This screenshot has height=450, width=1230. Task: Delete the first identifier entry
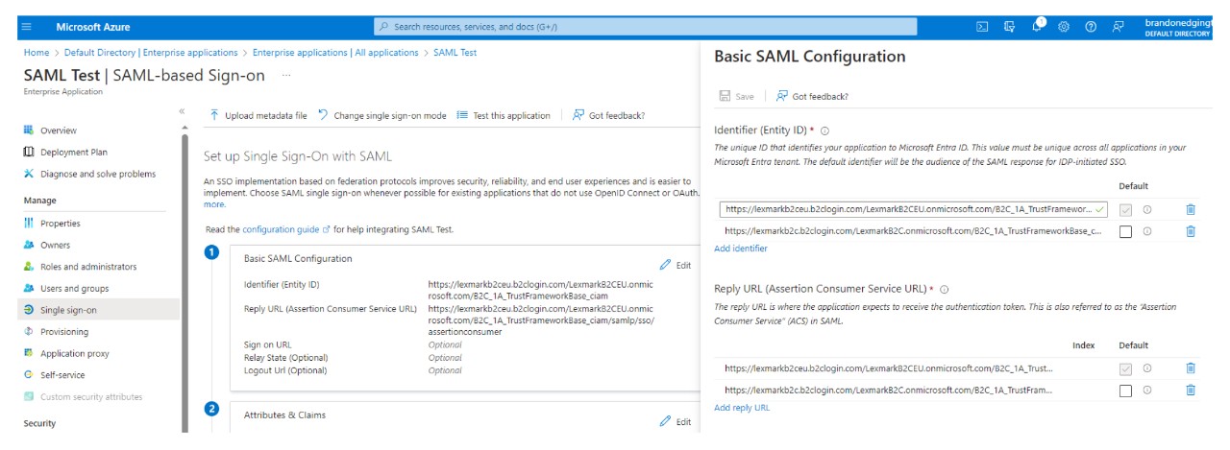[x=1191, y=209]
